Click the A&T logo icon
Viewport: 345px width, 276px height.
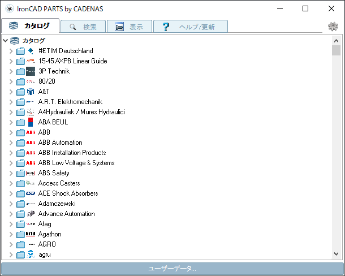pos(31,92)
